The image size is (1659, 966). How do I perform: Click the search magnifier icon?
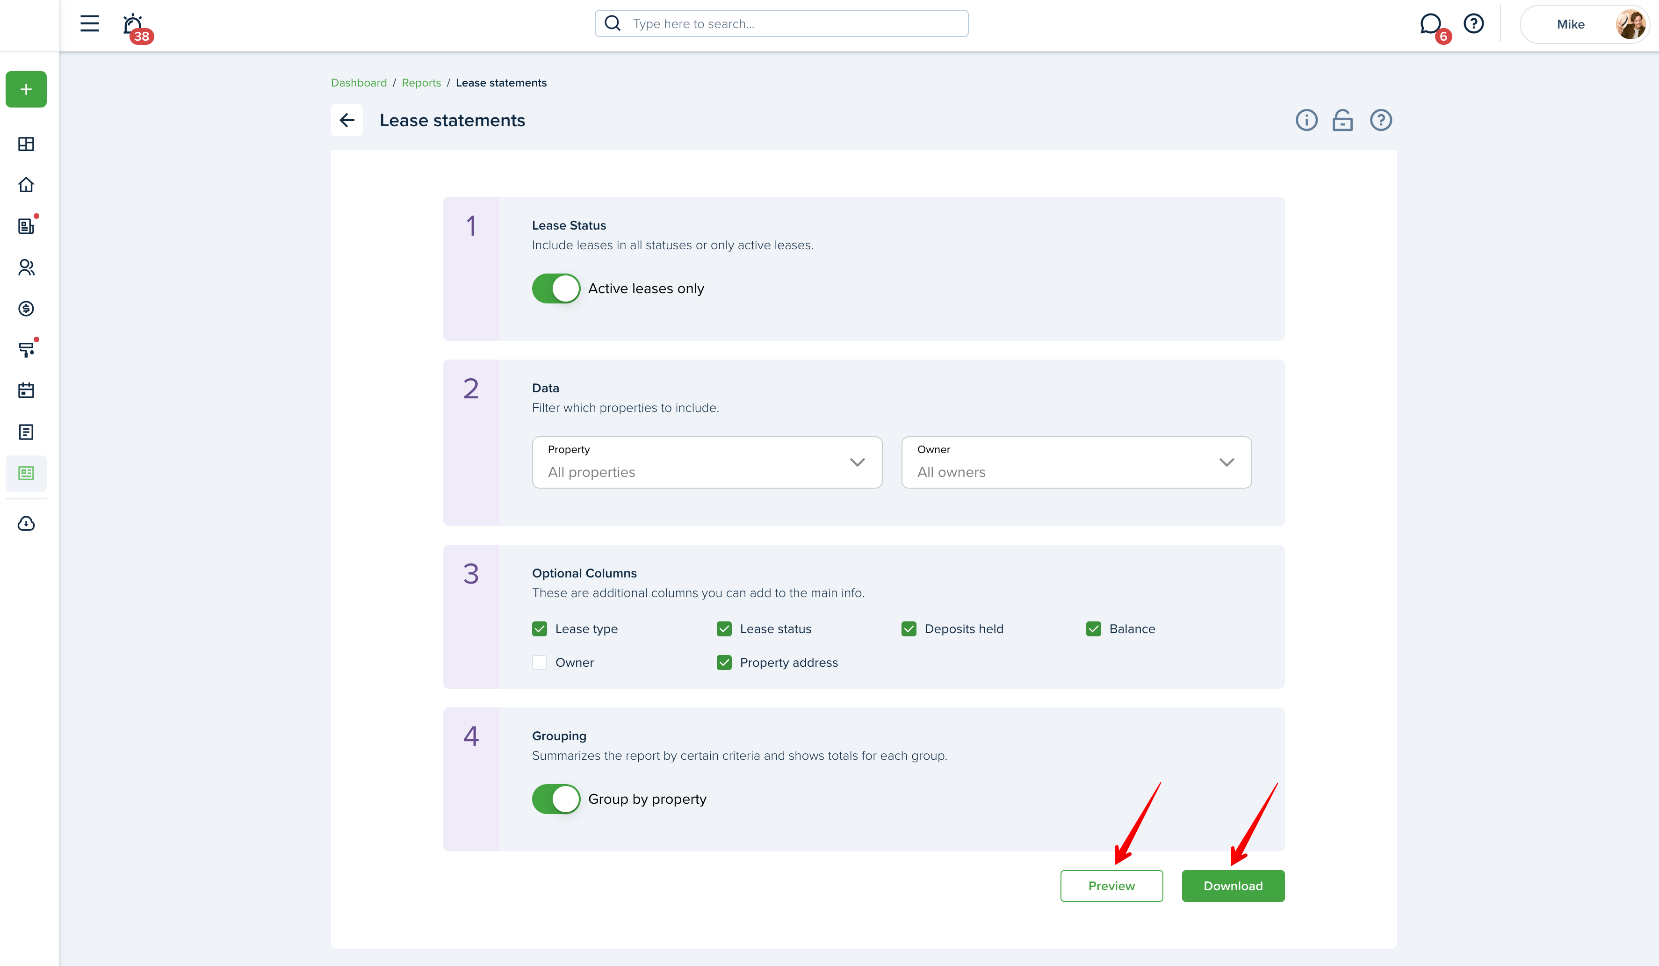pos(612,24)
